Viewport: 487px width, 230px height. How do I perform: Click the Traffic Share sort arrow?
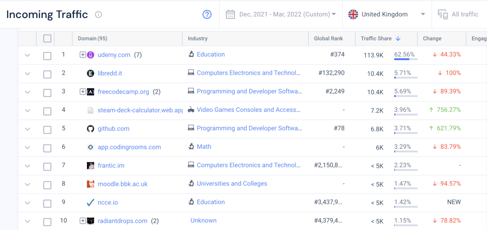coord(398,38)
